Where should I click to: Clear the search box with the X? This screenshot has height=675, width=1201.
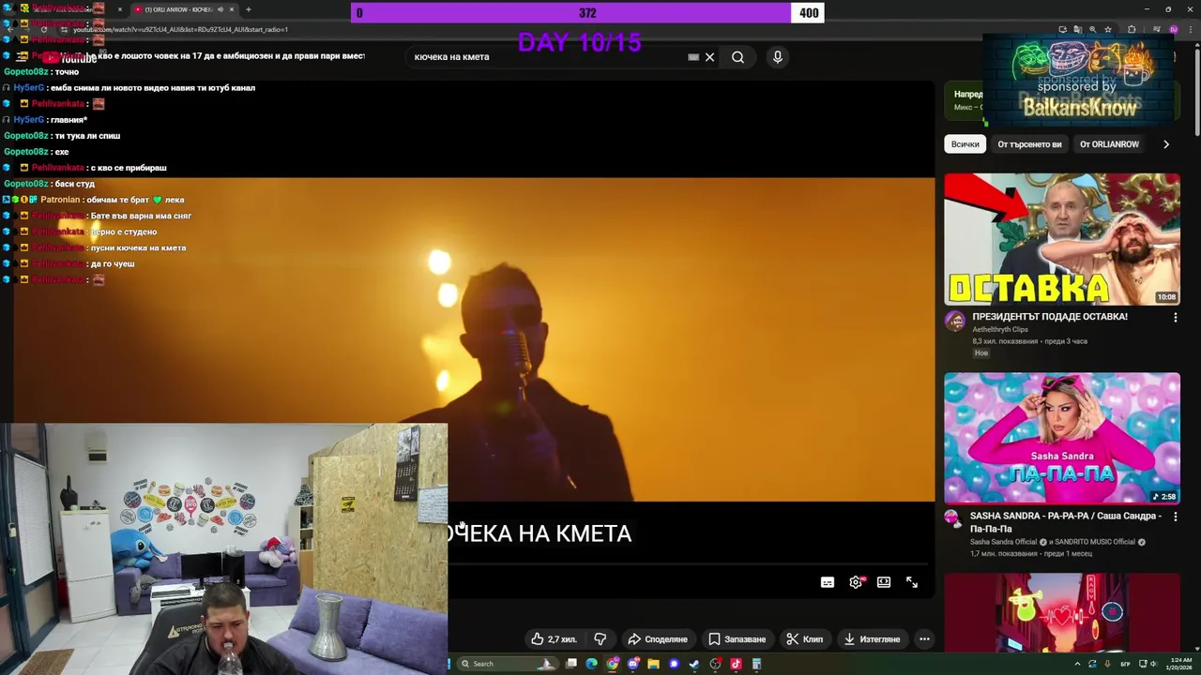pos(709,57)
